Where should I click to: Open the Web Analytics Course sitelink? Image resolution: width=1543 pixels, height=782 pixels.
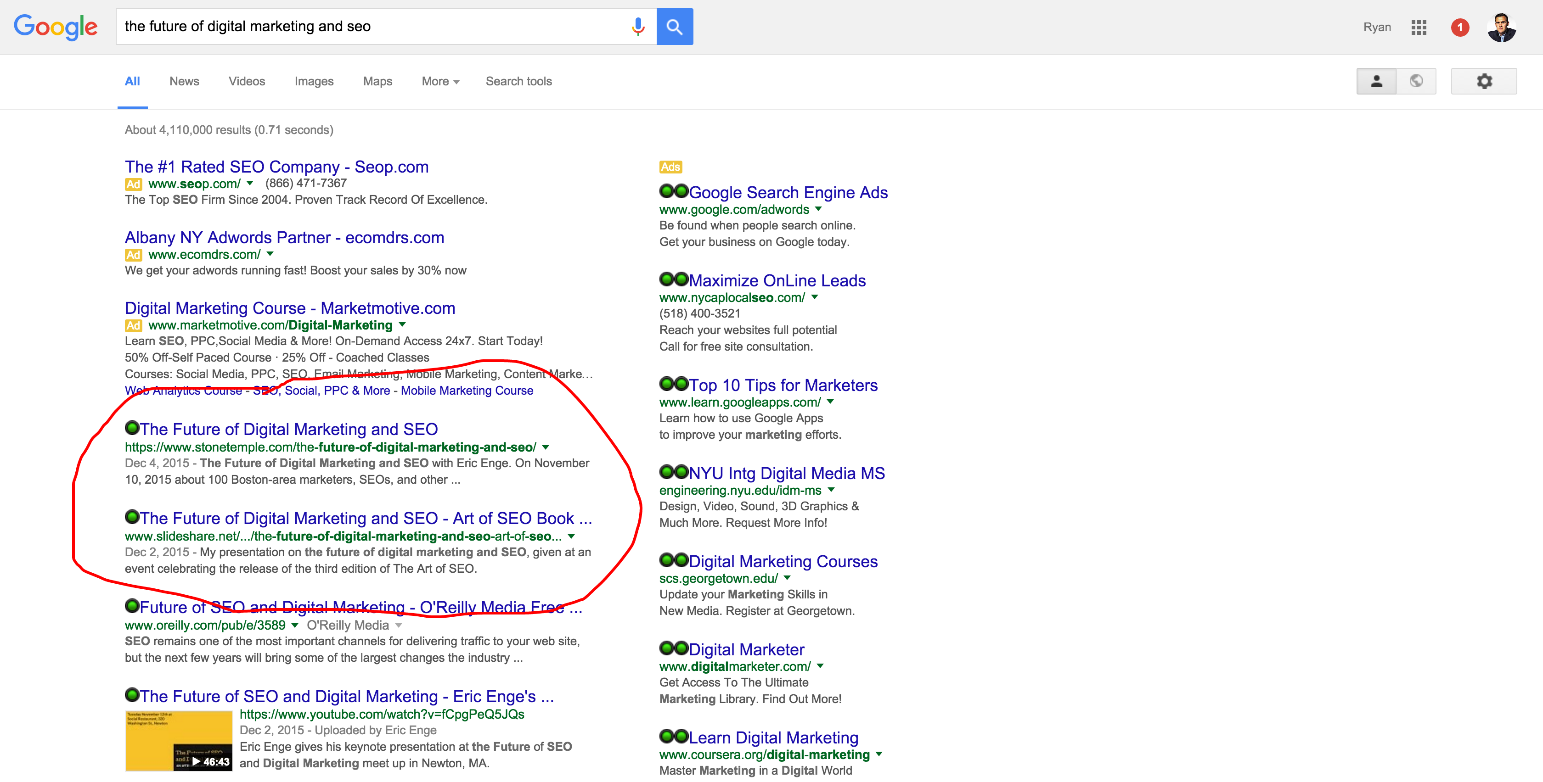click(183, 391)
